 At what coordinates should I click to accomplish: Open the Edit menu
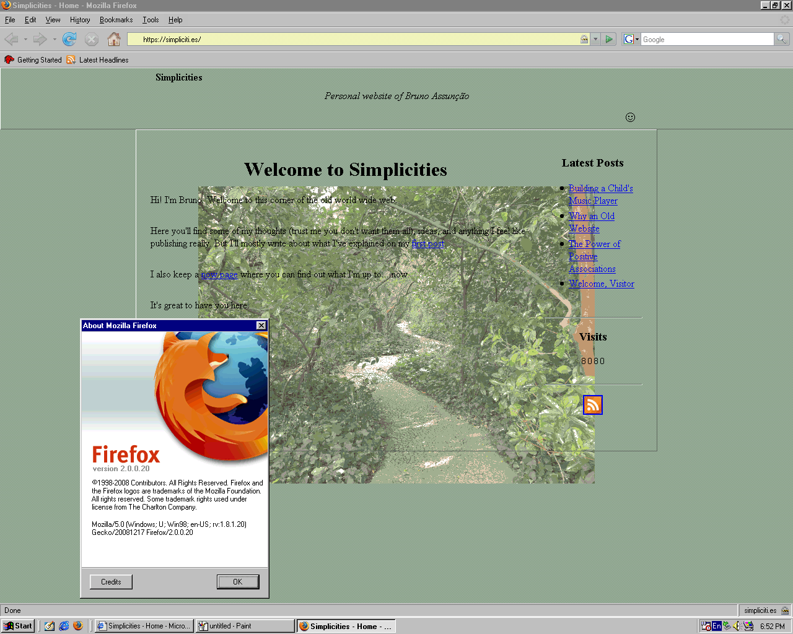[30, 20]
